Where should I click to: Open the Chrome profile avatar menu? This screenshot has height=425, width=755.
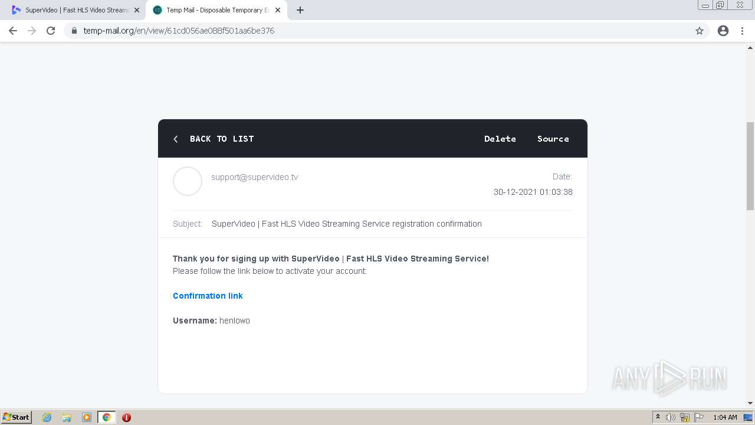723,31
